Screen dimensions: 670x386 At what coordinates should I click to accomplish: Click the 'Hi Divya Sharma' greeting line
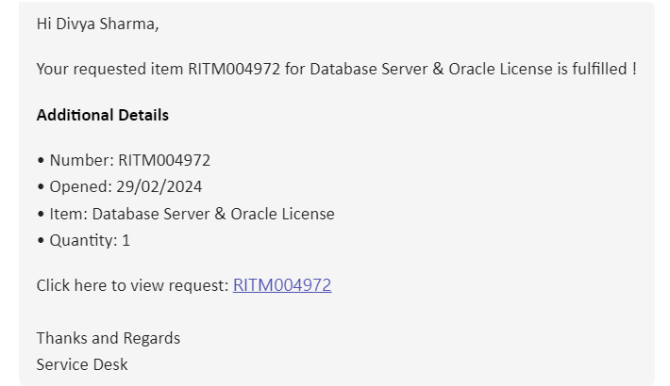click(x=97, y=24)
